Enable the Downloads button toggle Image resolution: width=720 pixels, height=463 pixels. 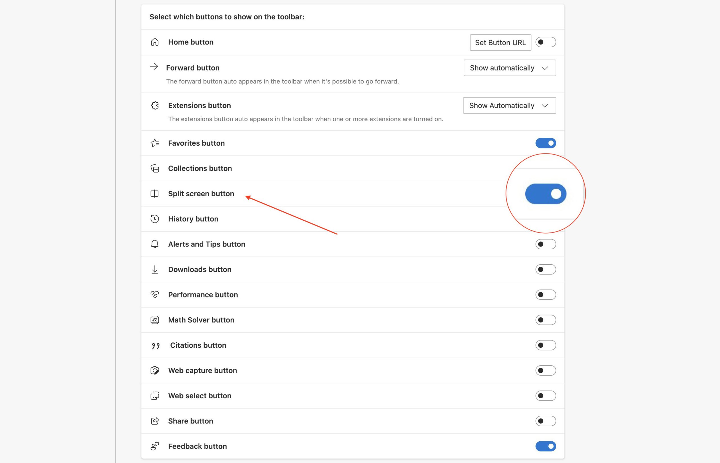click(x=545, y=269)
